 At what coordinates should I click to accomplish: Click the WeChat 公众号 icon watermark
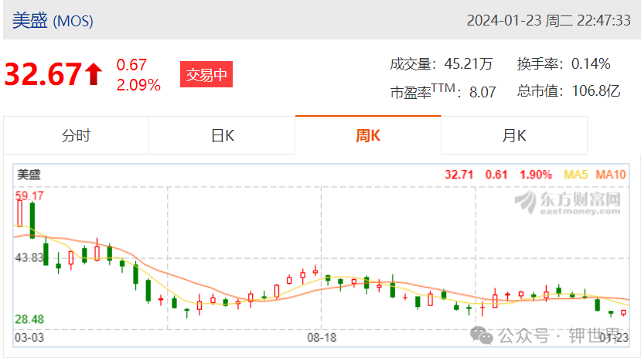(x=482, y=335)
